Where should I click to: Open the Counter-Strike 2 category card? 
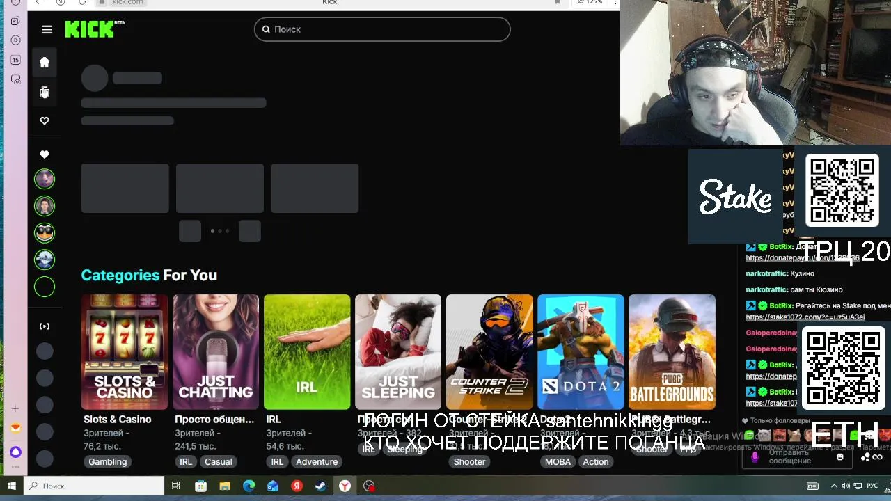(489, 352)
